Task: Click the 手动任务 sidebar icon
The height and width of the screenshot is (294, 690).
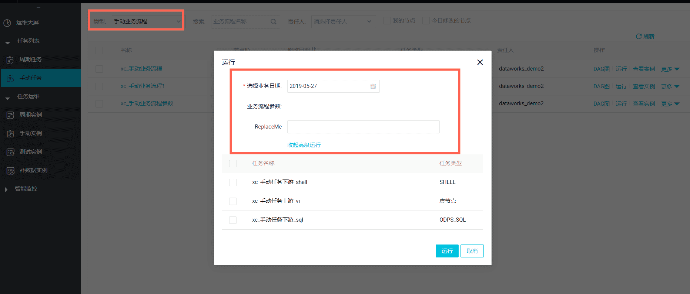Action: point(10,78)
